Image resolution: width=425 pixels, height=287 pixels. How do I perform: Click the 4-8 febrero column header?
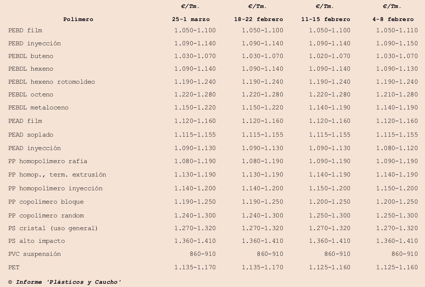coord(393,19)
